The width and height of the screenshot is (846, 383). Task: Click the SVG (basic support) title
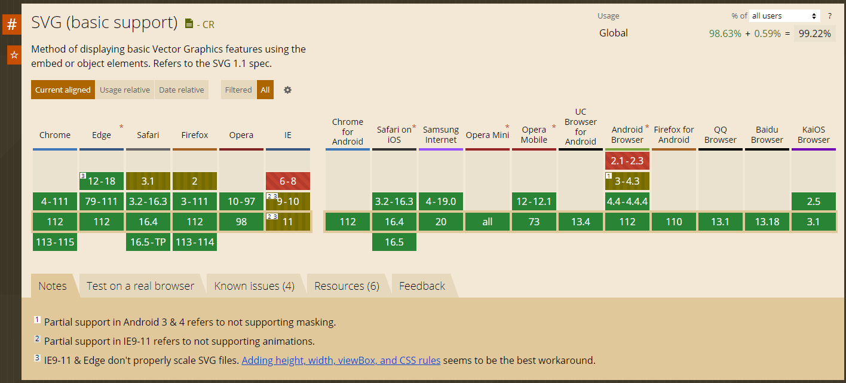[105, 23]
